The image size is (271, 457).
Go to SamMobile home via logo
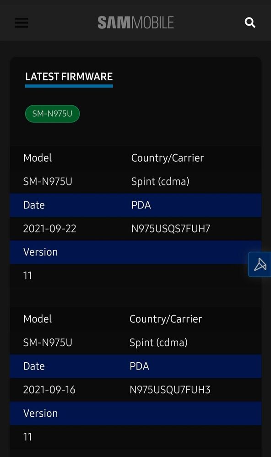[135, 22]
